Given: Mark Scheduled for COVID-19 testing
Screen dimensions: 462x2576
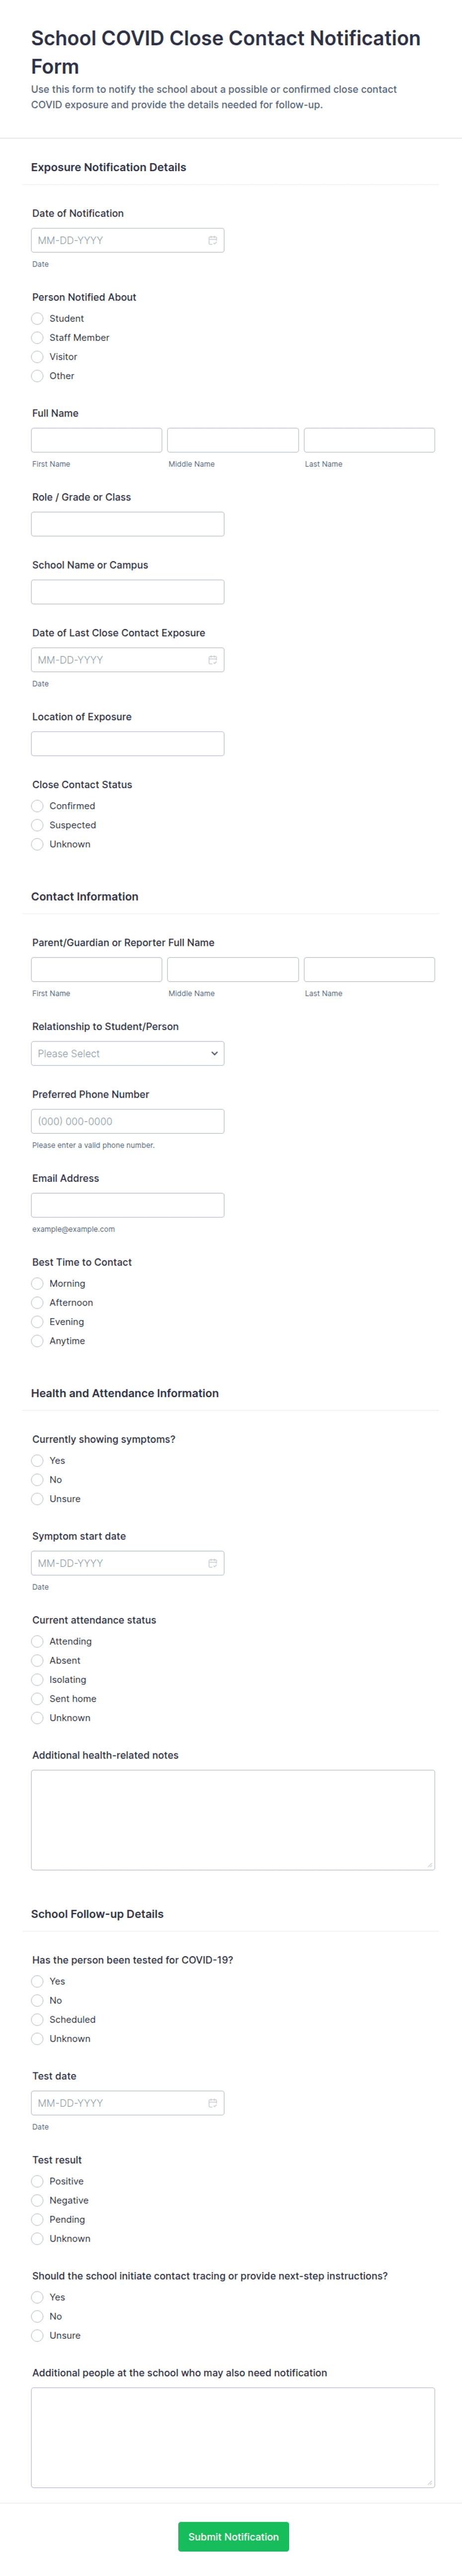Looking at the screenshot, I should coord(37,2020).
